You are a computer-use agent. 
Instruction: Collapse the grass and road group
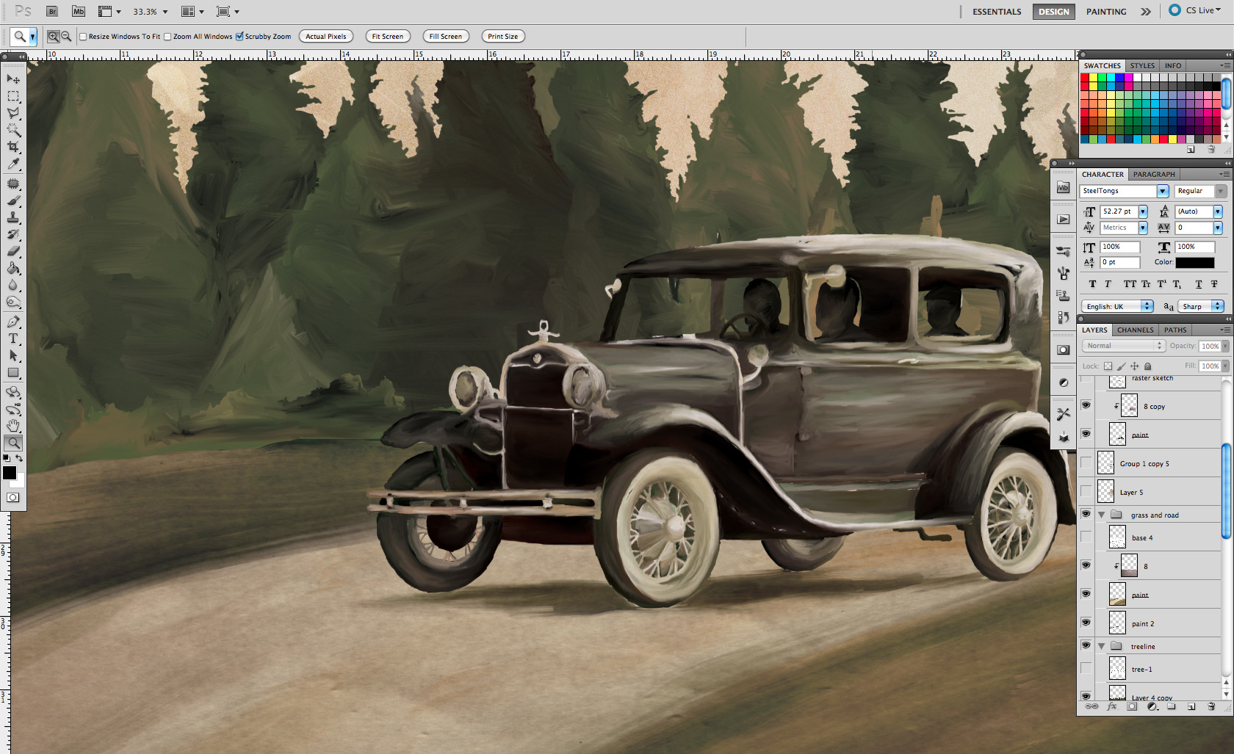pyautogui.click(x=1102, y=515)
